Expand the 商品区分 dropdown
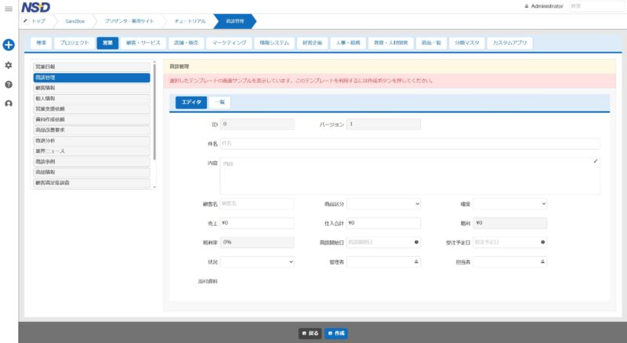 click(383, 204)
